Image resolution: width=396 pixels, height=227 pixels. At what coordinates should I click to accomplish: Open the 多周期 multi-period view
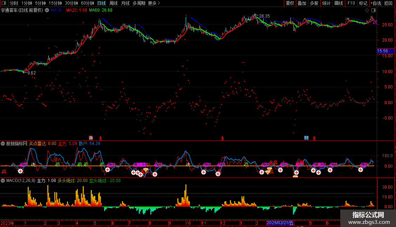[139, 3]
